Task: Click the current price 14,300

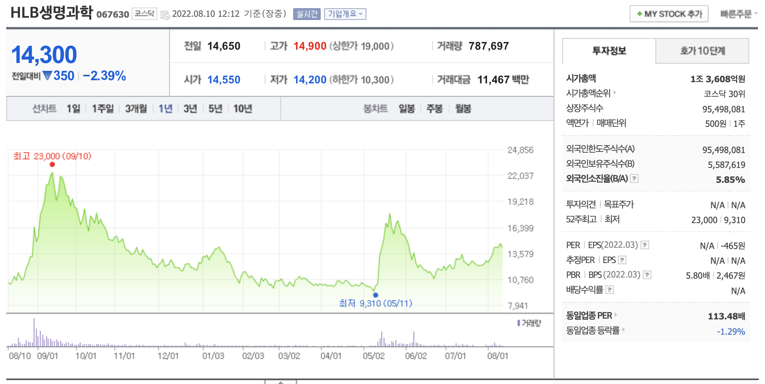Action: point(44,54)
